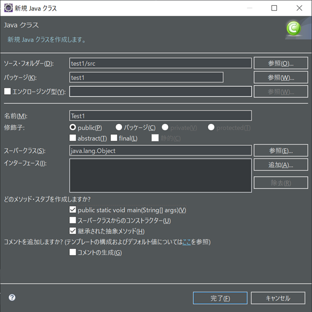
Task: Browse source folder with 参照(O) button
Action: [x=281, y=63]
